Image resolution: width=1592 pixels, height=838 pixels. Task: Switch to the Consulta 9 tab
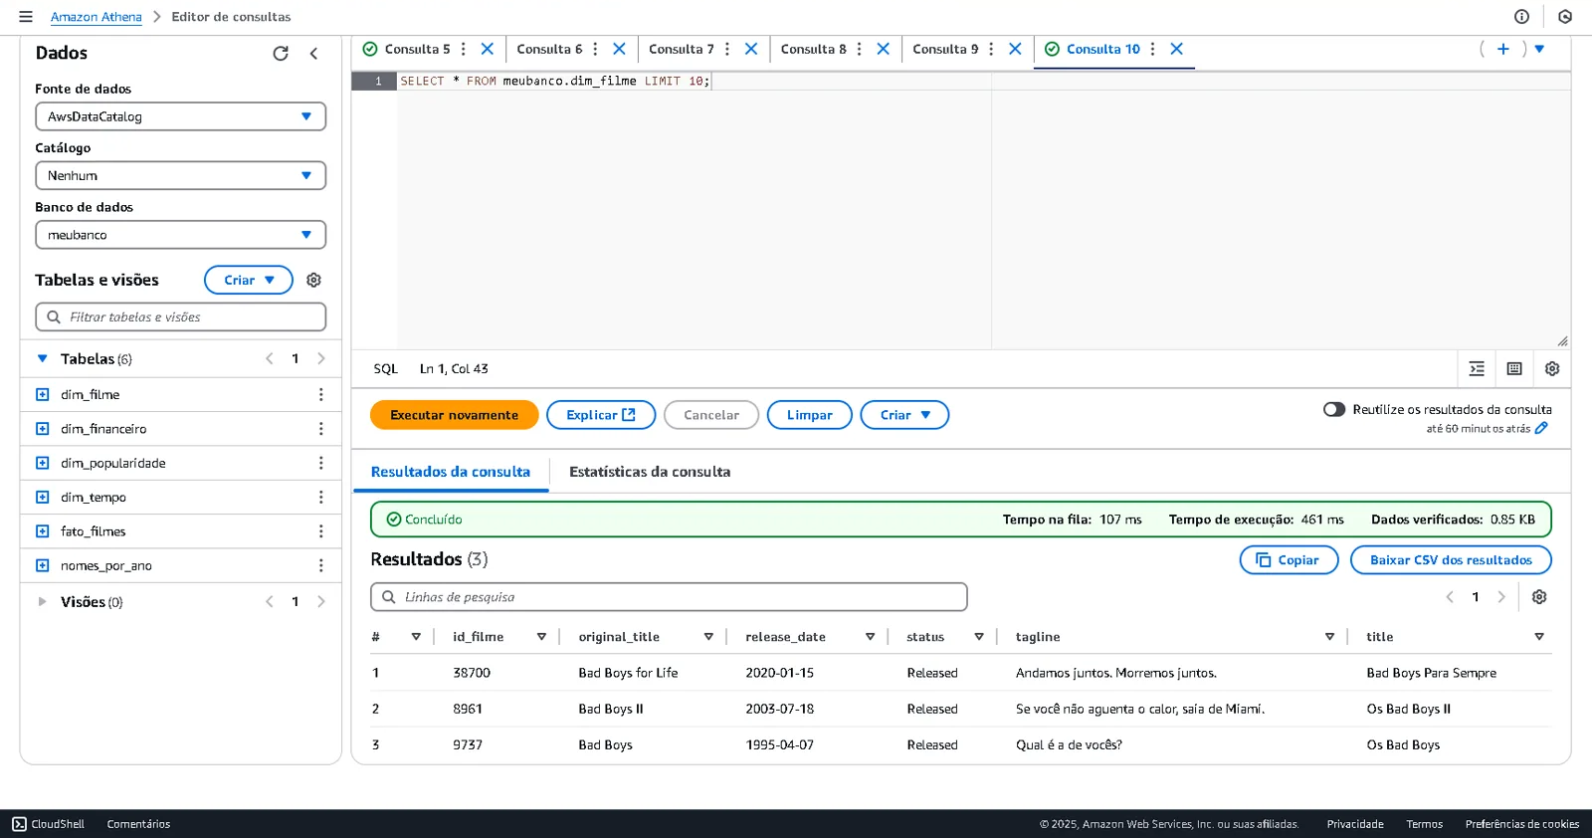tap(945, 49)
